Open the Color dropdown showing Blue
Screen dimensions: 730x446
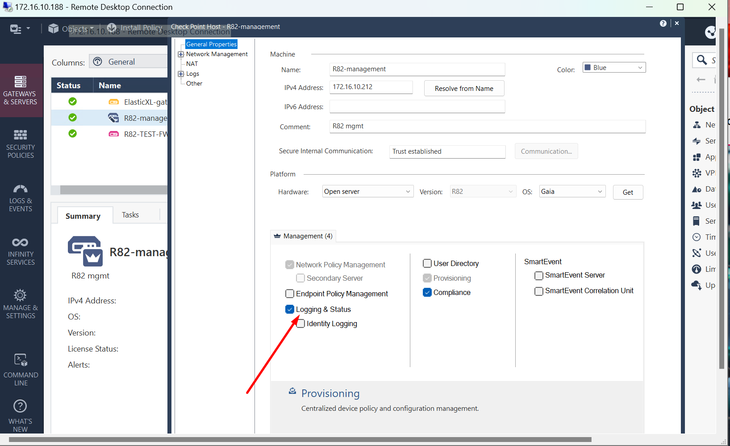click(614, 68)
